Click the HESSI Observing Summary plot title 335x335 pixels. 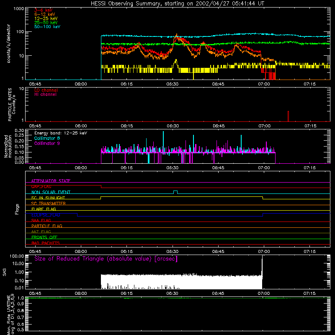click(x=177, y=4)
